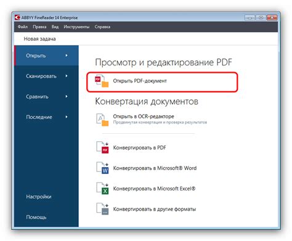
Task: Click the Конвертация документов heading
Action: pos(147,102)
